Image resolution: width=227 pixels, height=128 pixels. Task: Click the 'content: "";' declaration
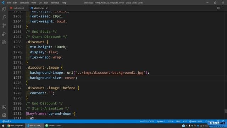coord(42,93)
